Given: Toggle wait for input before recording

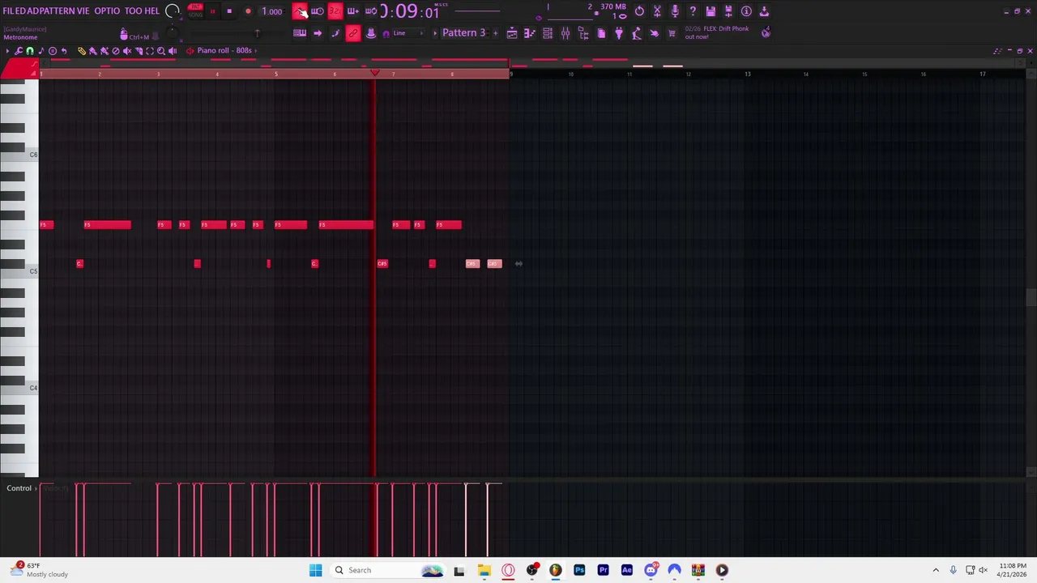Looking at the screenshot, I should (x=317, y=11).
